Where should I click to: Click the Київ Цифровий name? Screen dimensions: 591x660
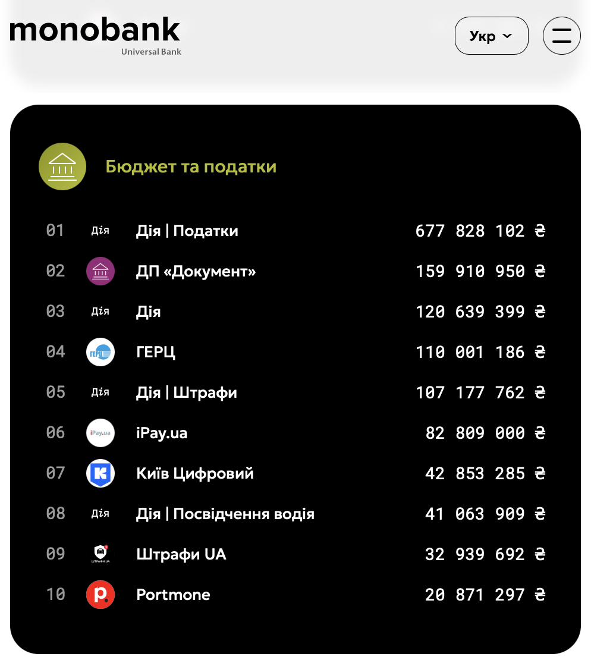click(194, 473)
